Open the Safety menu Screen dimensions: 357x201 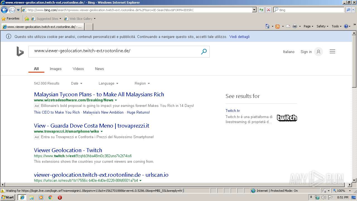322,26
